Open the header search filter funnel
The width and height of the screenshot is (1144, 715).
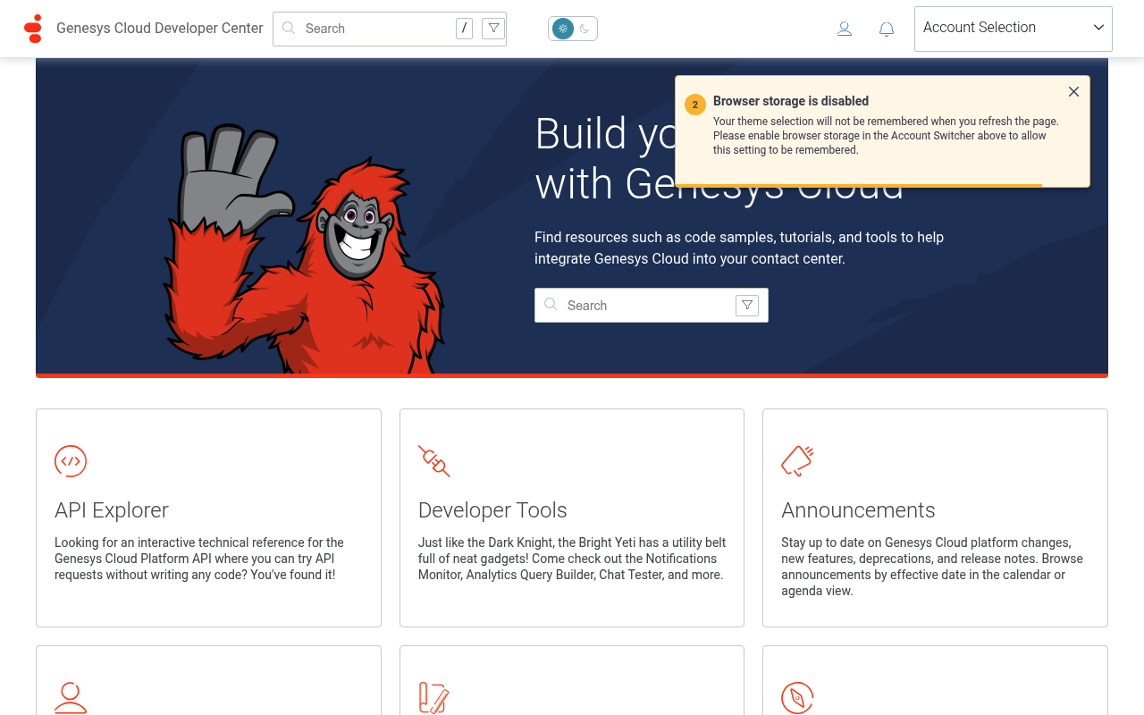(493, 29)
